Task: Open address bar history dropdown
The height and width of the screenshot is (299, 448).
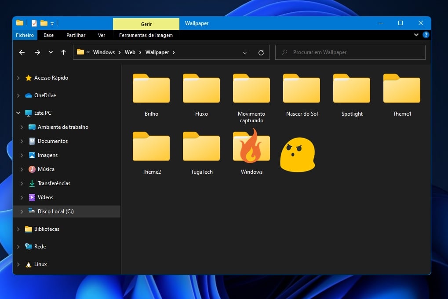Action: tap(245, 53)
